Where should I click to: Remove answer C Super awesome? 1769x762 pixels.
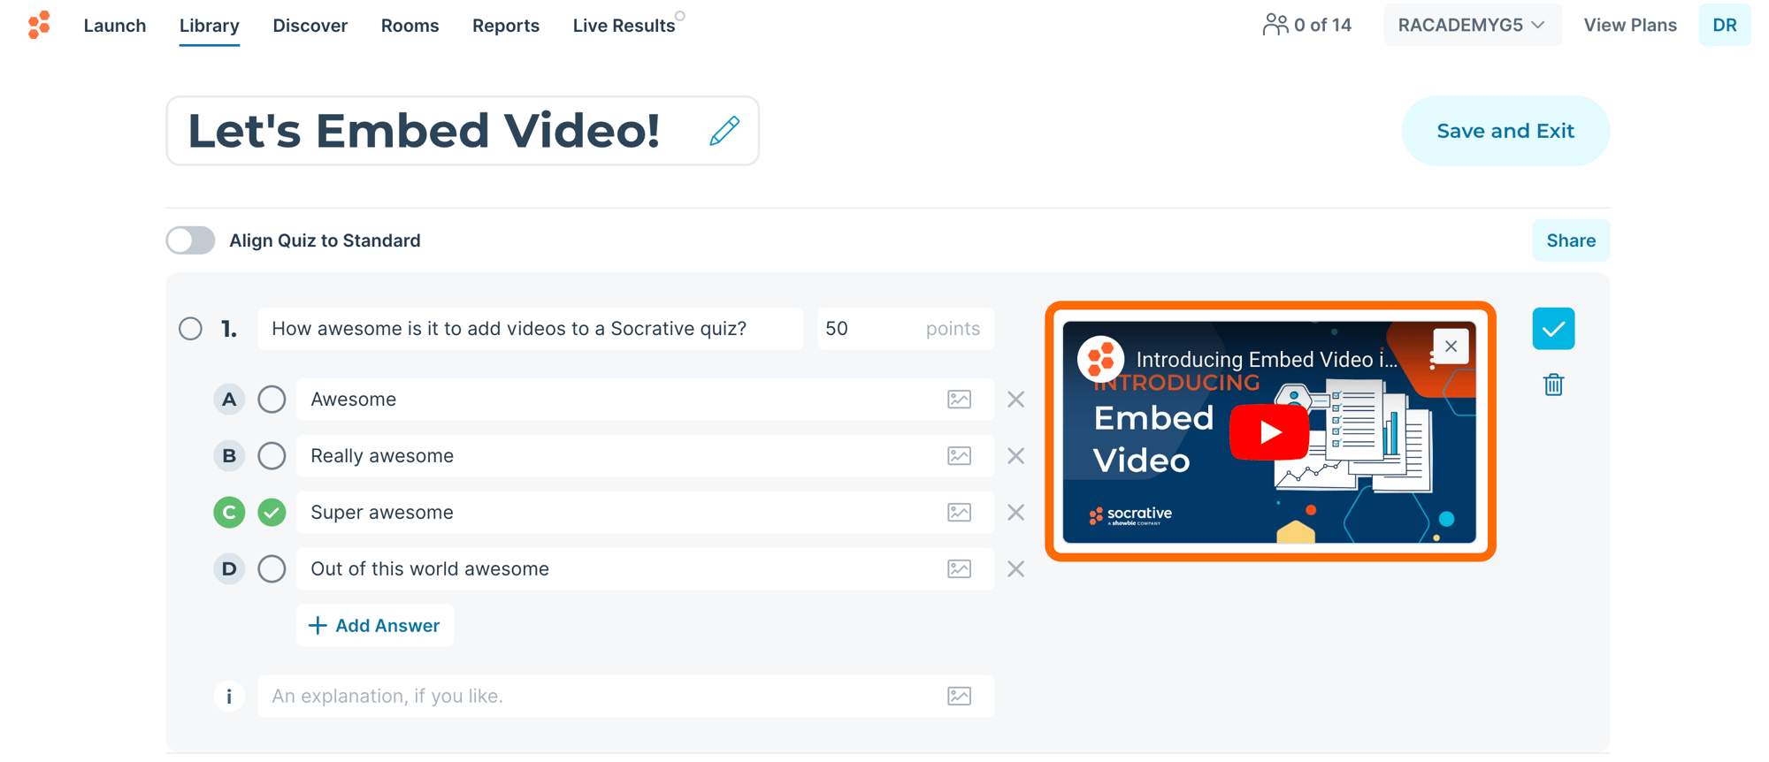click(x=1015, y=513)
